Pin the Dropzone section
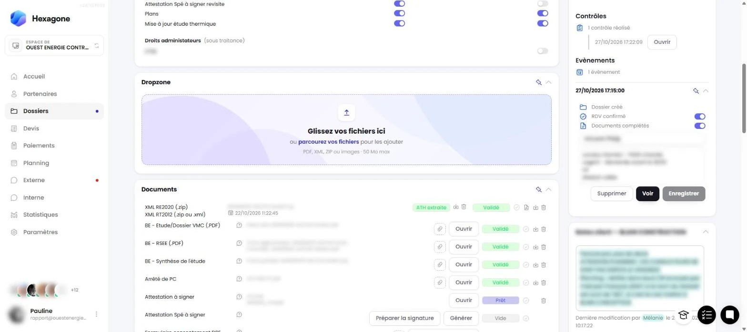 point(539,82)
